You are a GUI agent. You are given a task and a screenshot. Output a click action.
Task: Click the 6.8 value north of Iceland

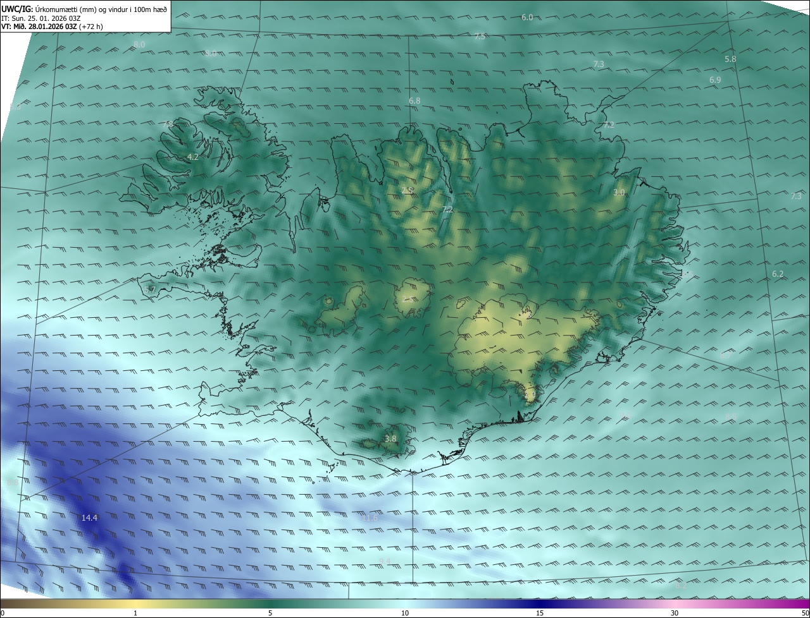(414, 100)
